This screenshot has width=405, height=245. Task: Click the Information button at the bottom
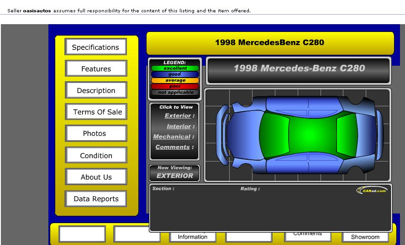[x=192, y=237]
